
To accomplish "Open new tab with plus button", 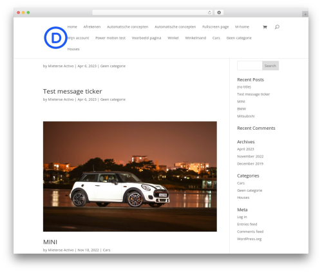I will point(305,14).
